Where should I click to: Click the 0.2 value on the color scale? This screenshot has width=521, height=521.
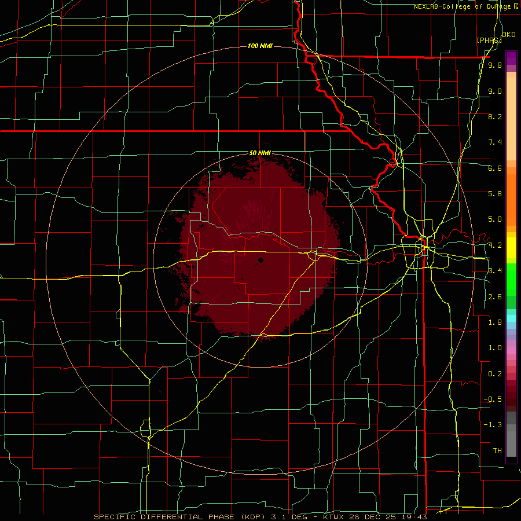pos(495,374)
